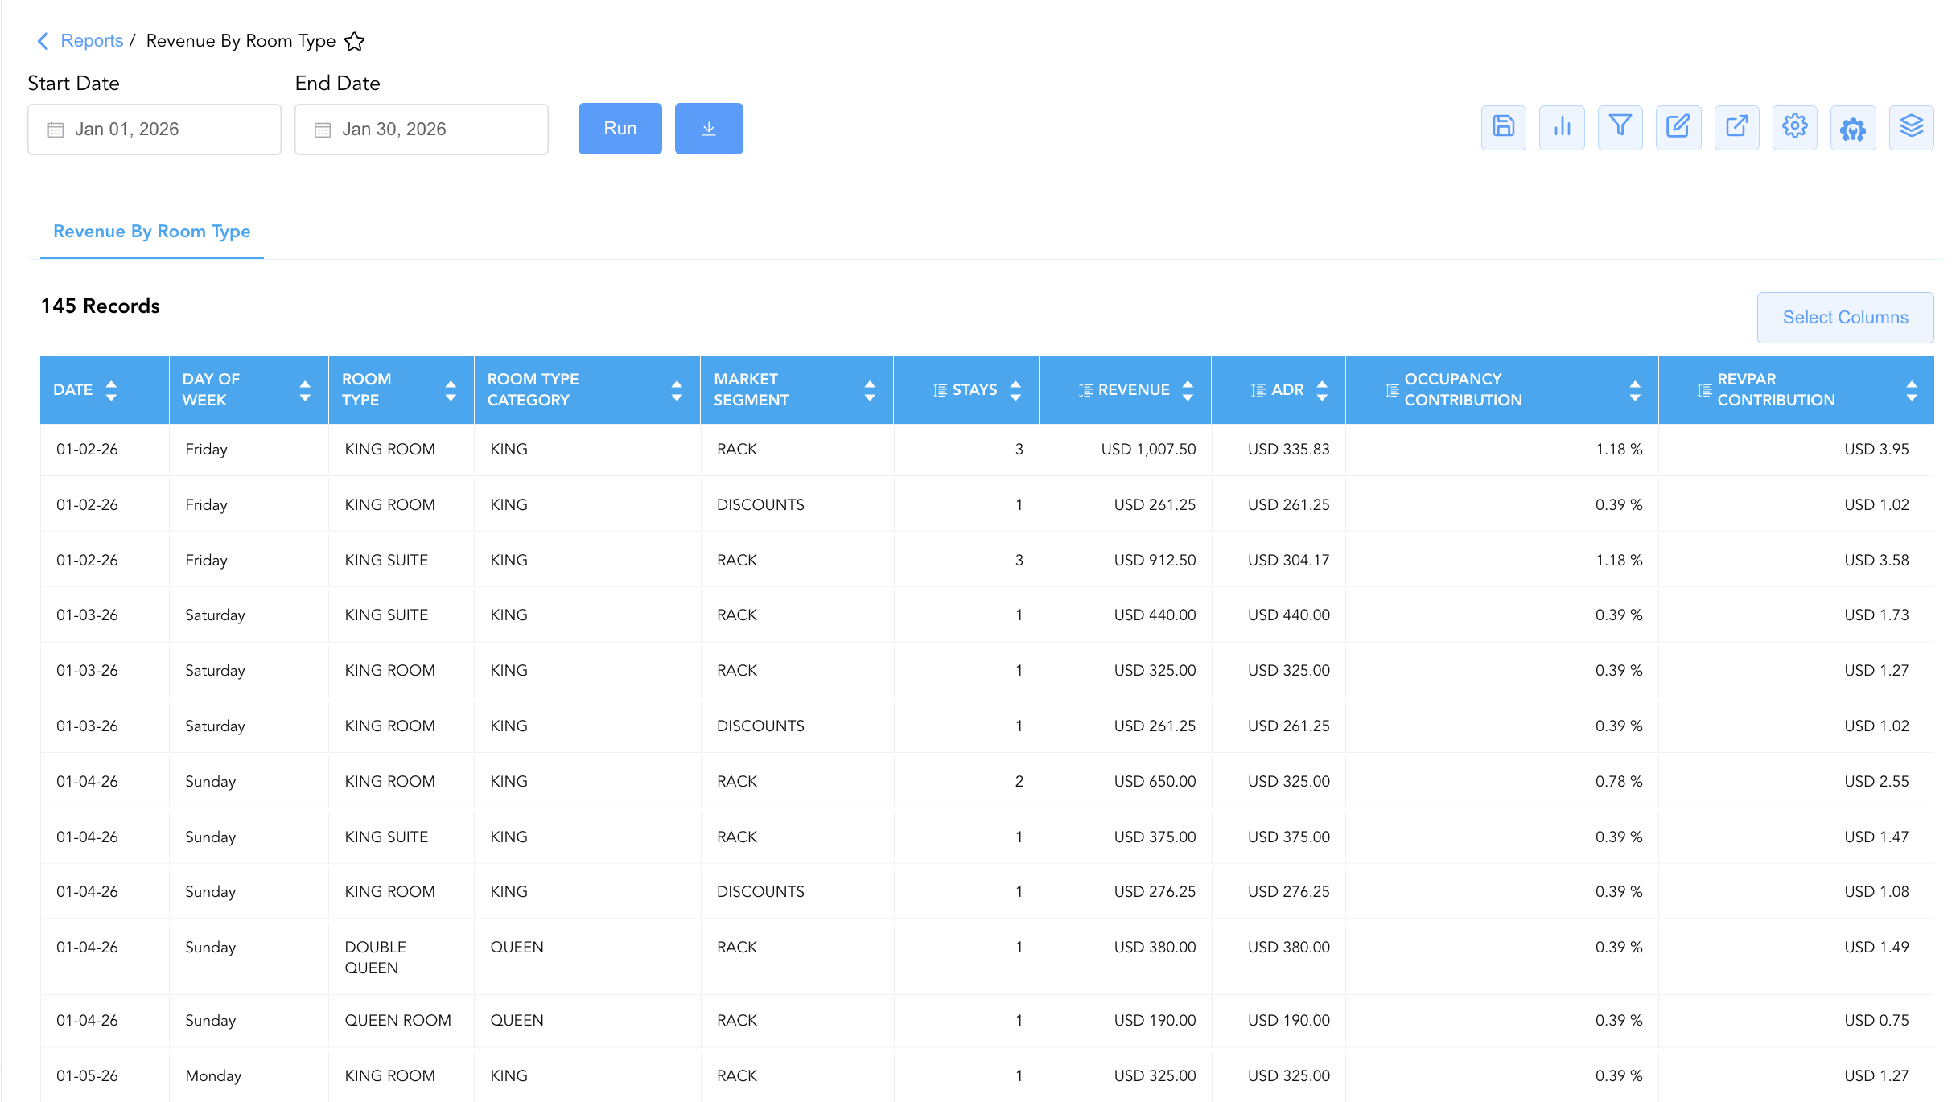Sort by Market Segment column

coord(870,390)
